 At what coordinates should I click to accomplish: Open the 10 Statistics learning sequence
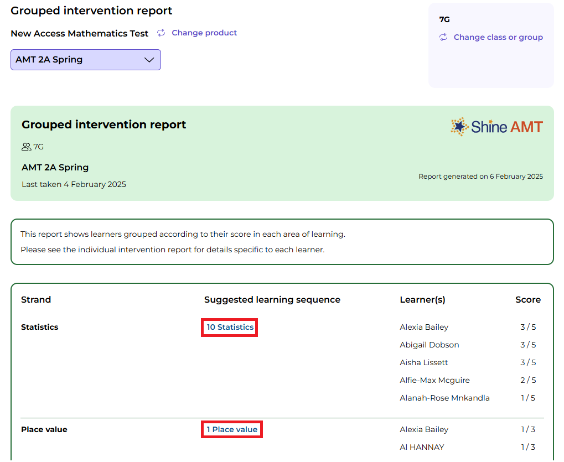coord(230,328)
